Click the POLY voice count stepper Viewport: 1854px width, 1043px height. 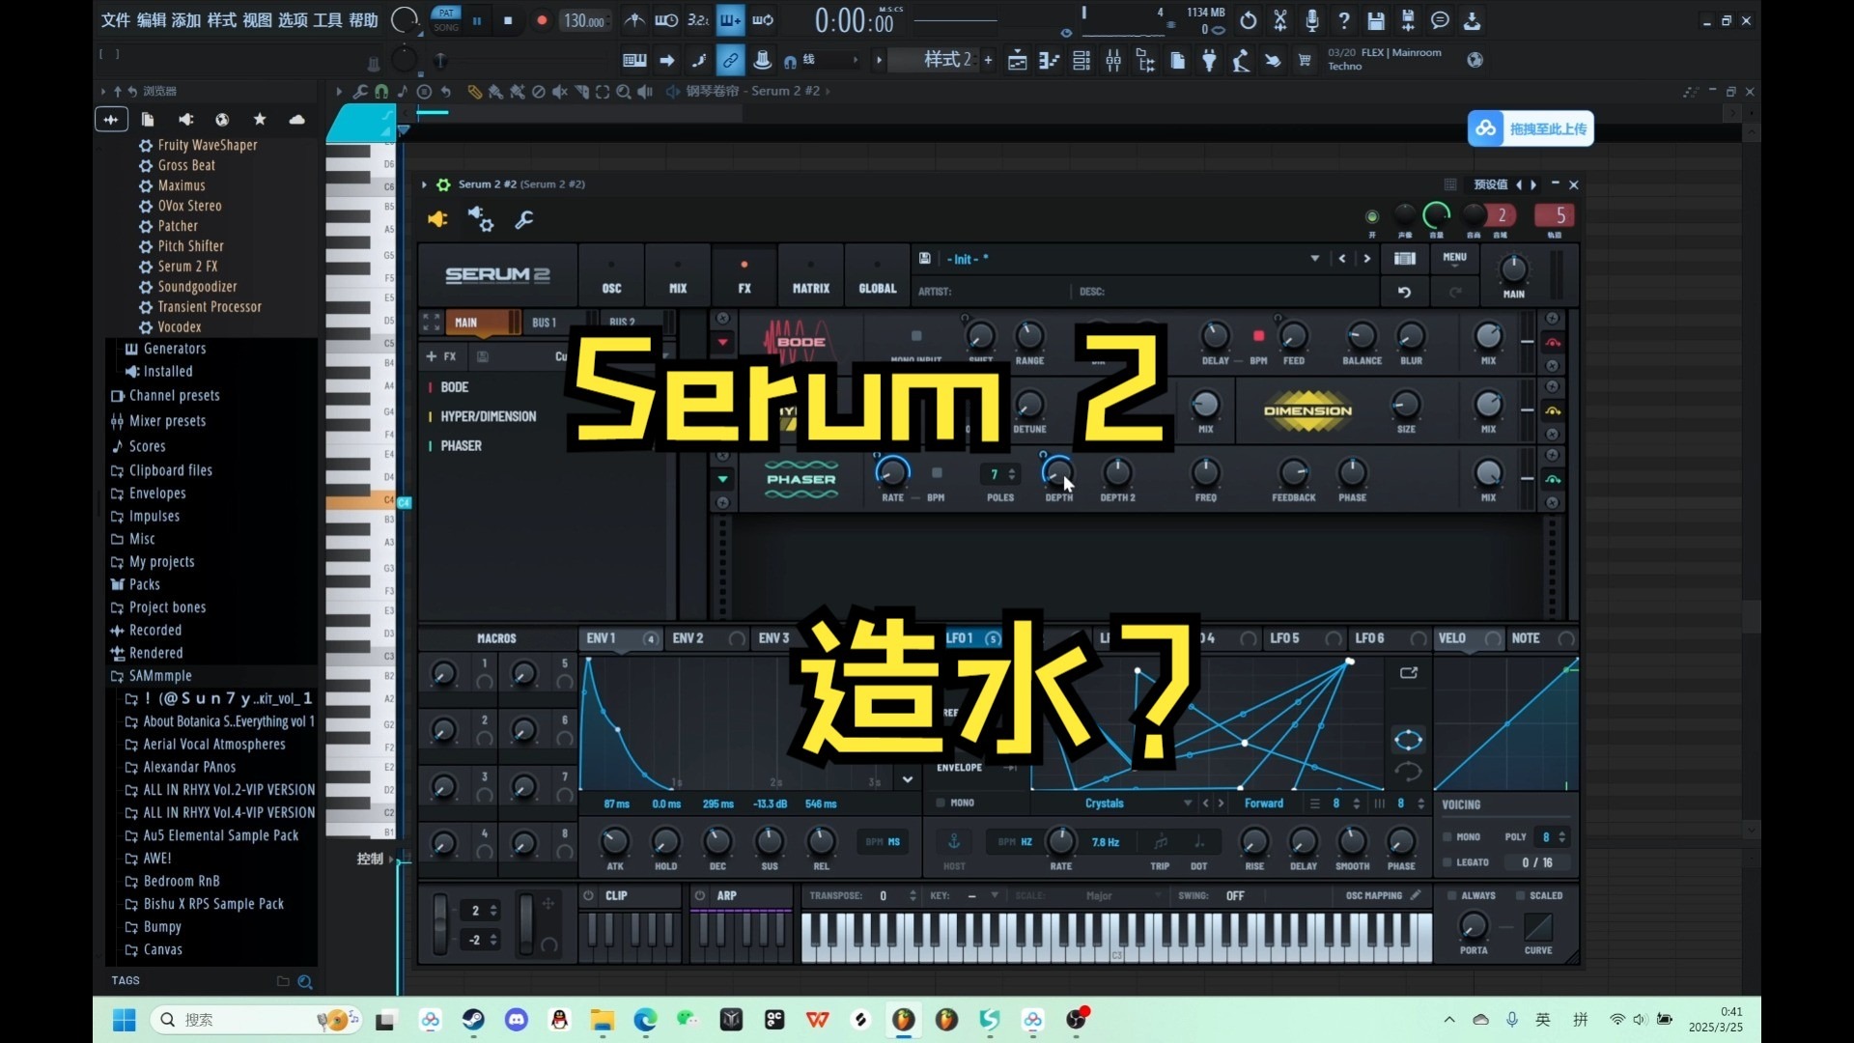click(x=1561, y=837)
